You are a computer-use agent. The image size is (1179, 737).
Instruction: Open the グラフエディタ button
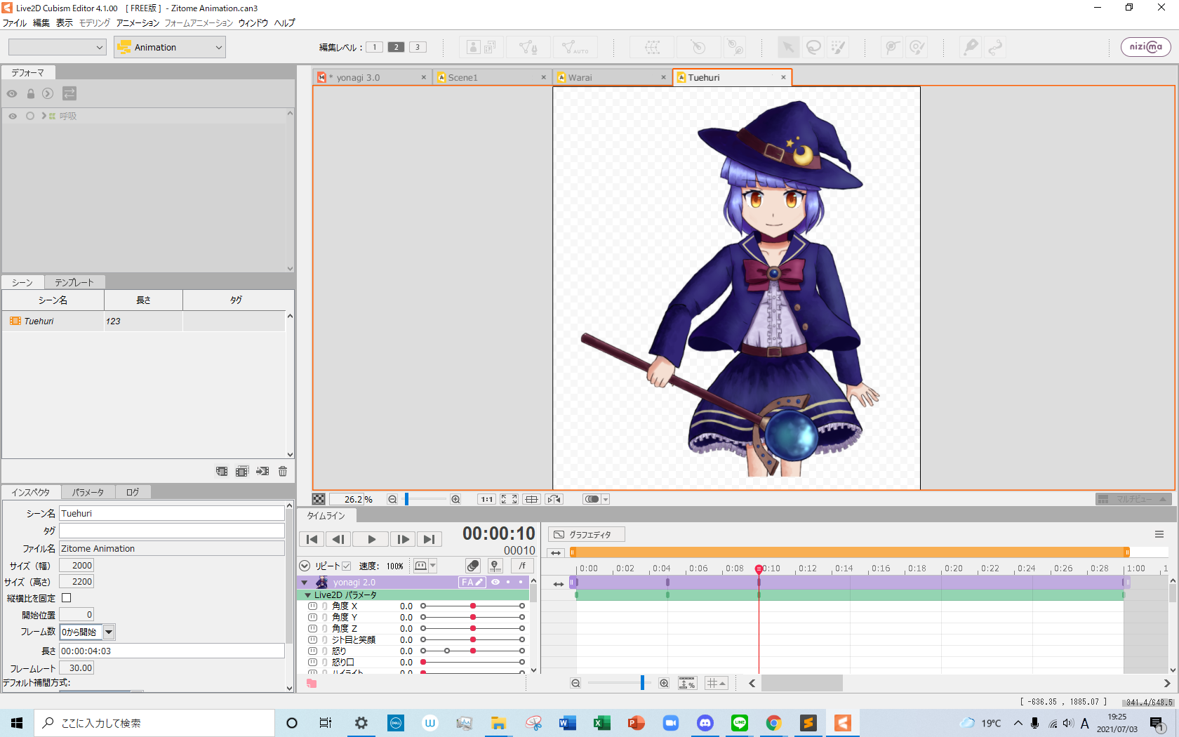click(587, 535)
